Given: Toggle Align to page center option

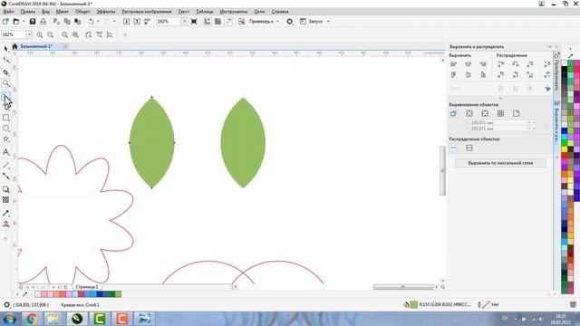Looking at the screenshot, I should click(x=485, y=113).
